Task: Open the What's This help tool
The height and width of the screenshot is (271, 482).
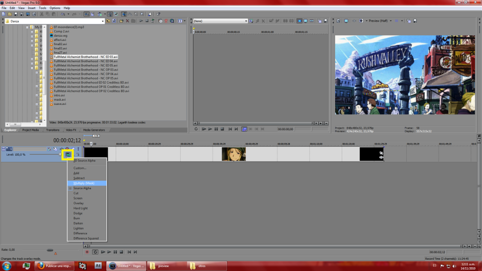Action: click(x=158, y=14)
